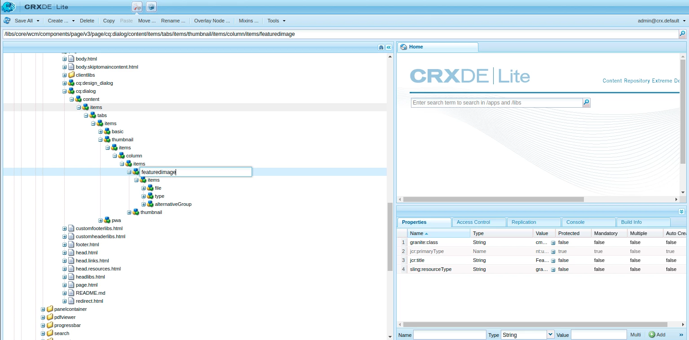
Task: Click the CRXDE elephant logo icon
Action: click(9, 7)
